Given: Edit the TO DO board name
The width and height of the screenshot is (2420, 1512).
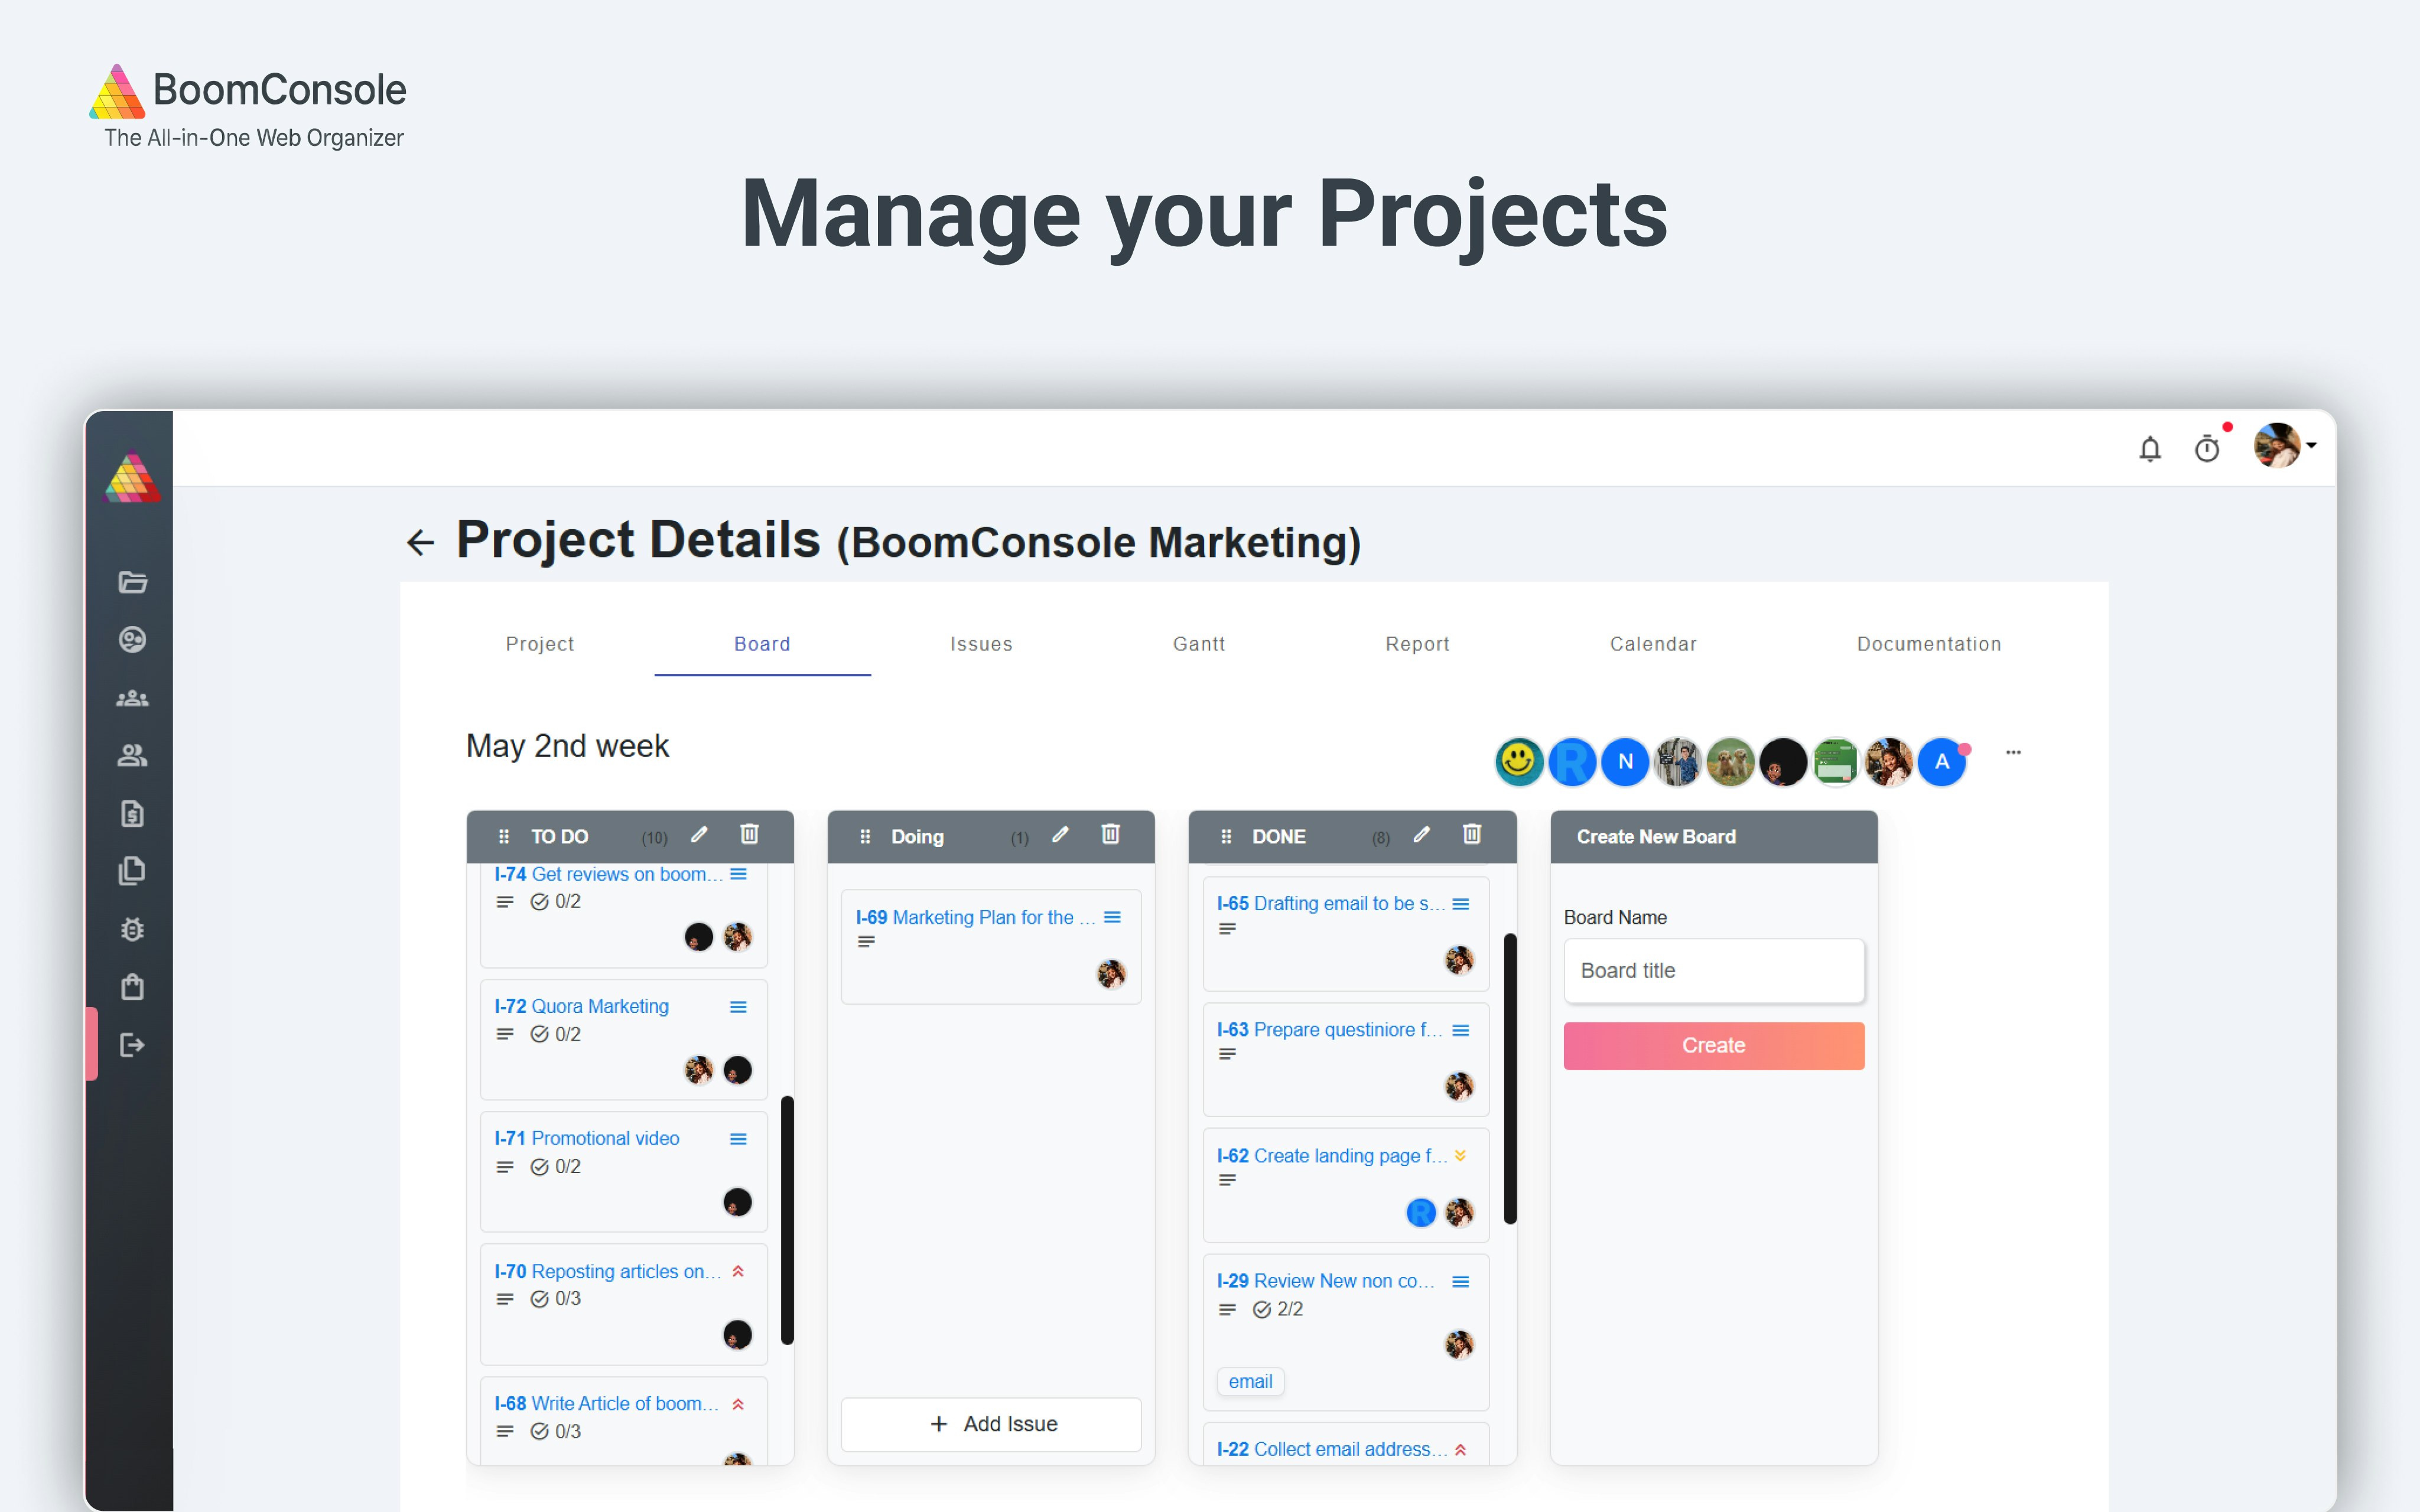Looking at the screenshot, I should (699, 834).
